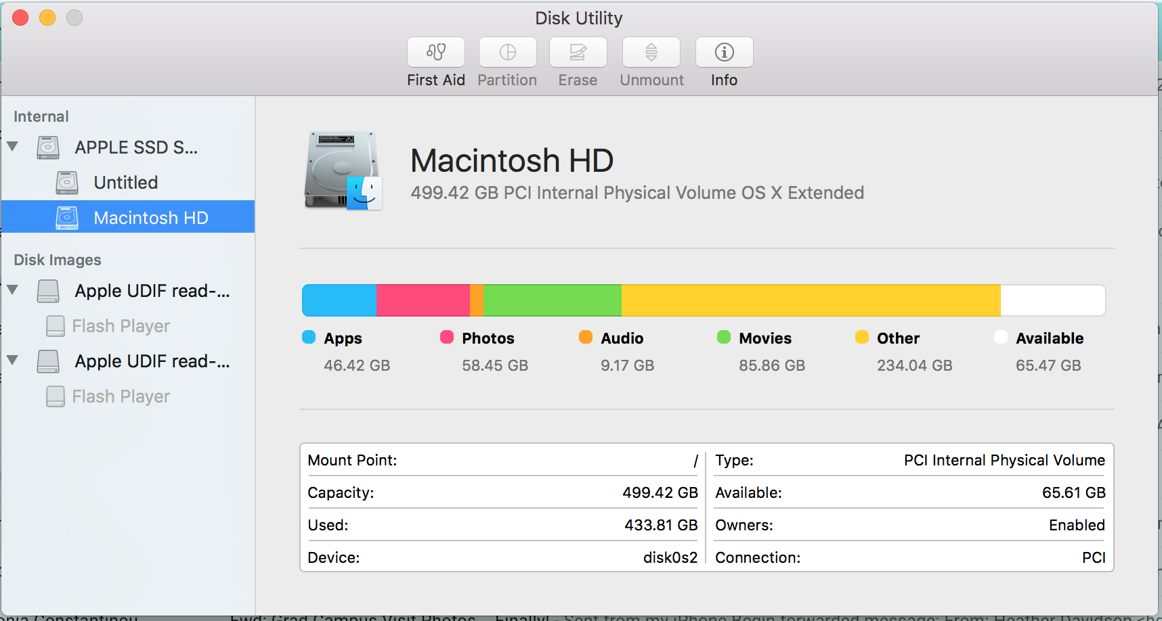Open the Partition tool
Screen dimensions: 1162x621
pyautogui.click(x=507, y=52)
